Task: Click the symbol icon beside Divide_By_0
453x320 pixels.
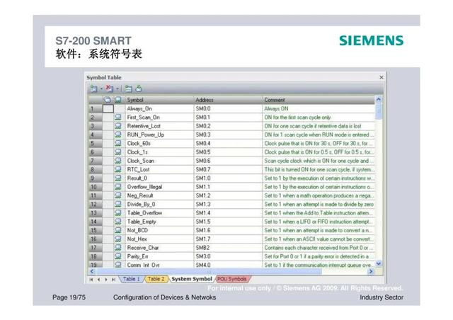Action: tap(118, 204)
